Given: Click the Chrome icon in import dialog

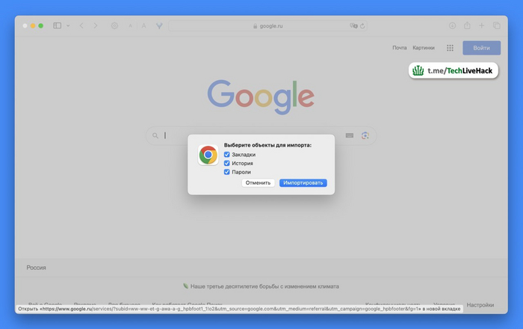Looking at the screenshot, I should pos(208,155).
